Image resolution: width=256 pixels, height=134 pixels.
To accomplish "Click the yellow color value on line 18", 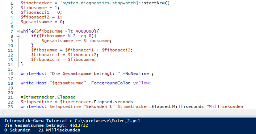I will pos(141,83).
